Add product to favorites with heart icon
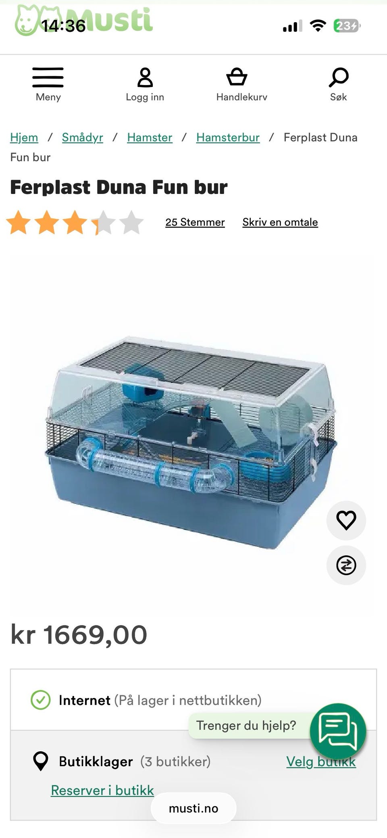Screen dimensions: 387x838 coord(346,520)
